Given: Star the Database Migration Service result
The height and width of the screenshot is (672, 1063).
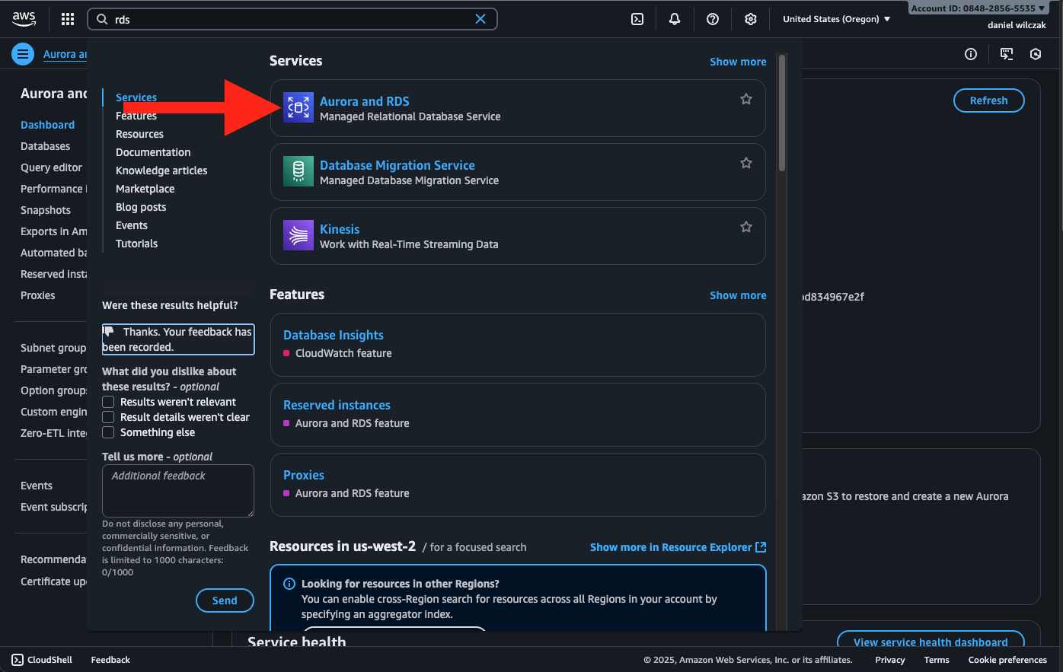Looking at the screenshot, I should 746,163.
